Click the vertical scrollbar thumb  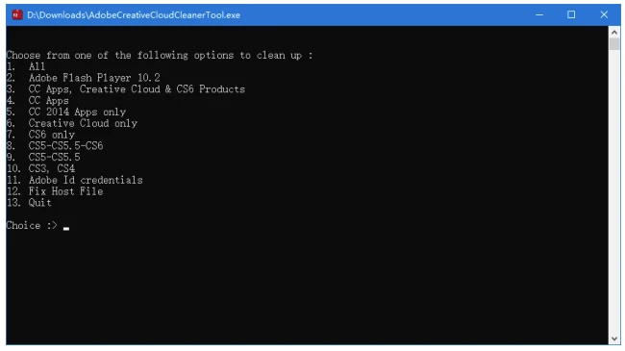coord(614,44)
